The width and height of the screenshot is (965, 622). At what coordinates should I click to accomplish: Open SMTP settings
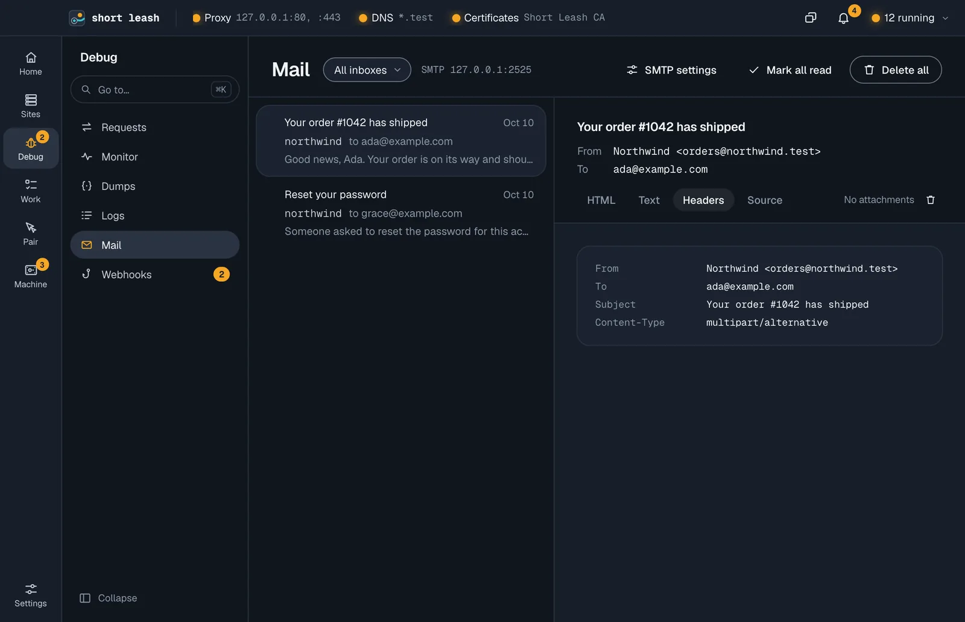coord(671,70)
